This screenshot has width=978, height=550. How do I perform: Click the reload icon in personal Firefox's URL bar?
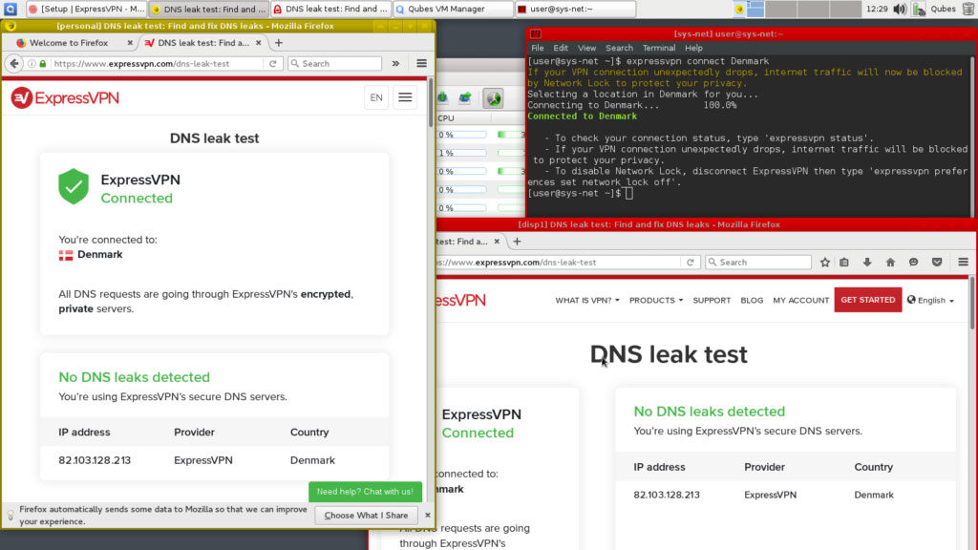272,64
